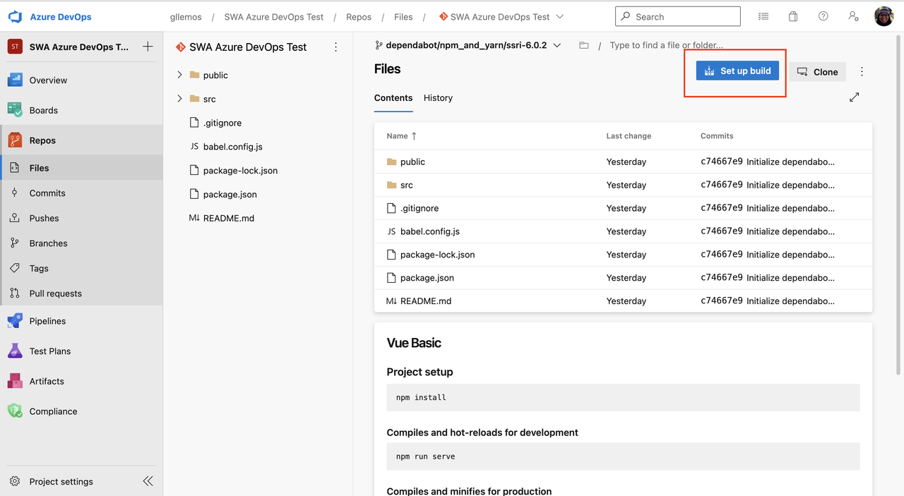
Task: Click the user profile avatar
Action: pyautogui.click(x=884, y=16)
